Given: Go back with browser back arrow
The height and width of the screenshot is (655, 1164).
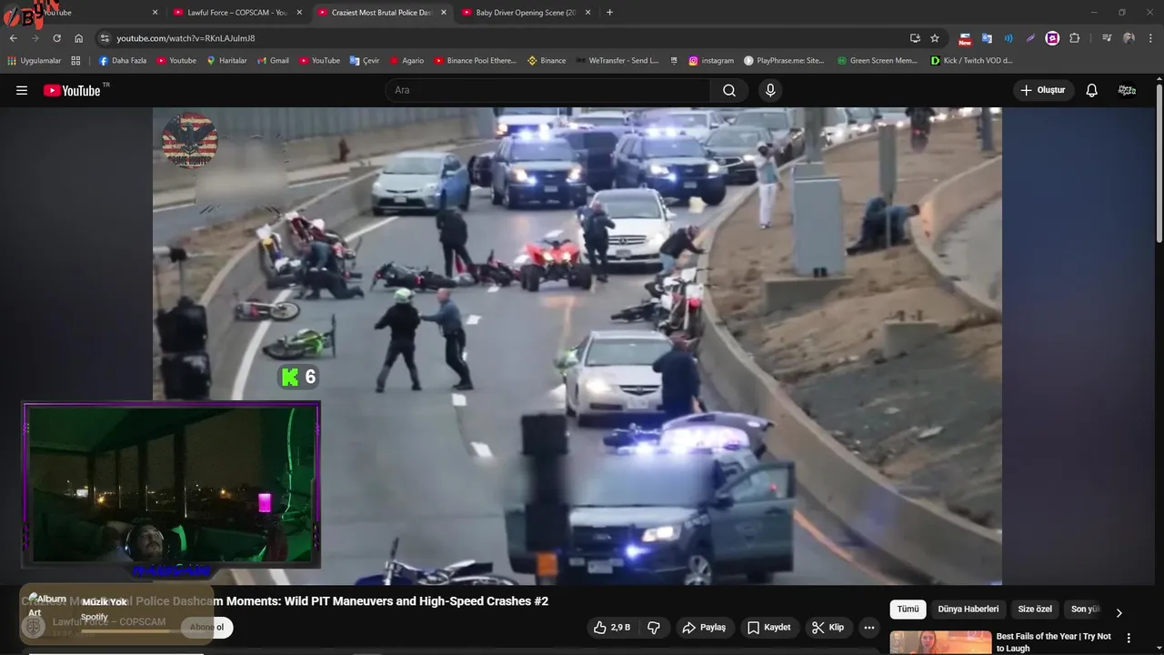Looking at the screenshot, I should (x=13, y=38).
